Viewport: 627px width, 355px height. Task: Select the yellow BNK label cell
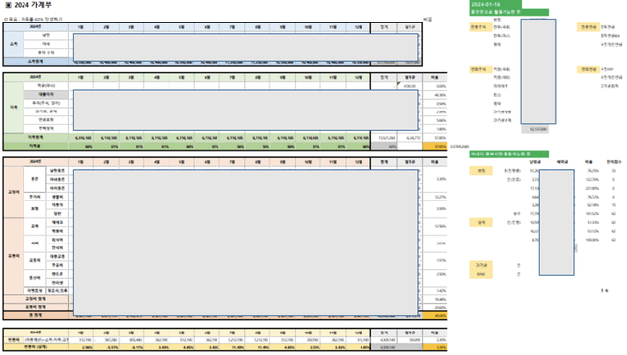481,274
